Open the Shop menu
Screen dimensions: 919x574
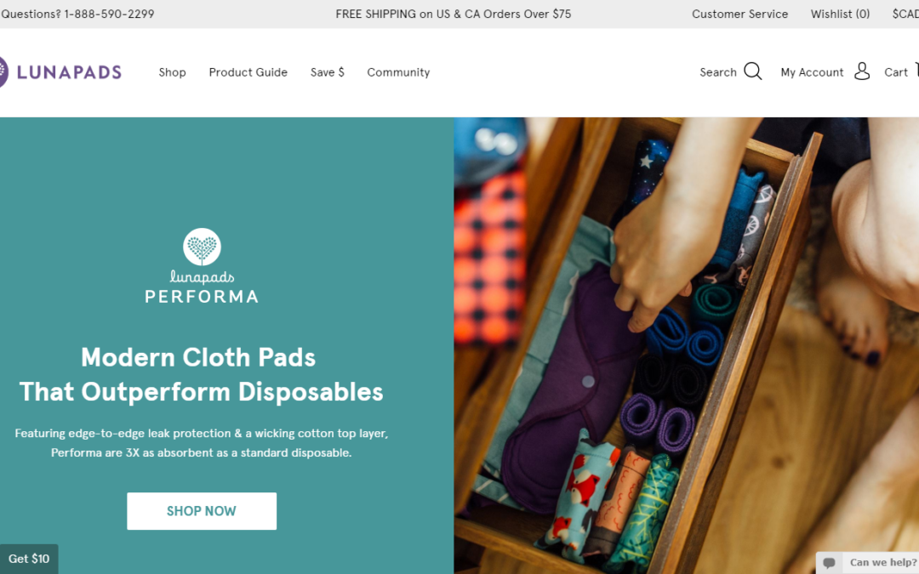pyautogui.click(x=172, y=72)
